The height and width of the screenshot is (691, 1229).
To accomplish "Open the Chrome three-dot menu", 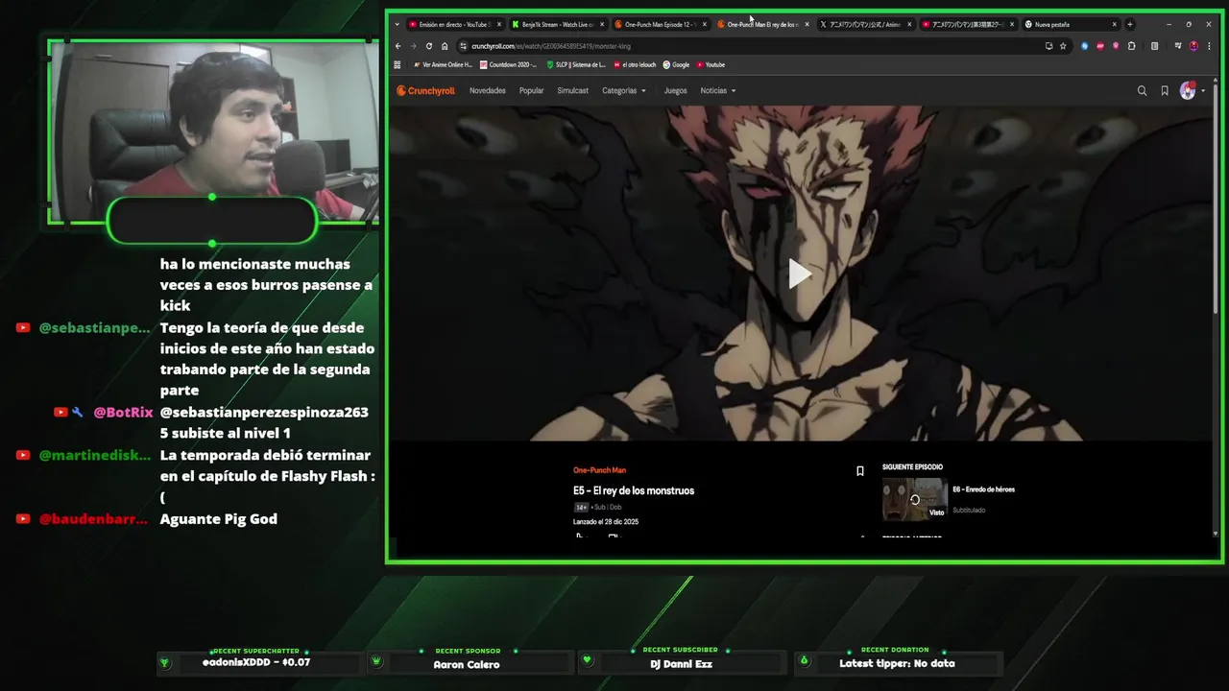I will pyautogui.click(x=1208, y=46).
